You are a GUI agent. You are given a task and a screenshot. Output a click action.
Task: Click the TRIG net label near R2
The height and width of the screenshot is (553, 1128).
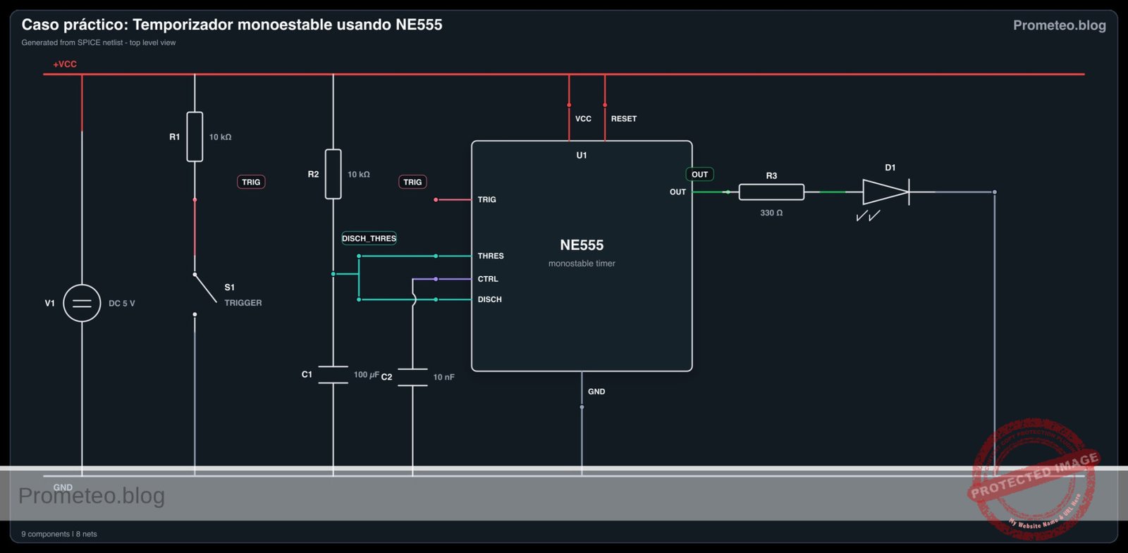coord(412,182)
